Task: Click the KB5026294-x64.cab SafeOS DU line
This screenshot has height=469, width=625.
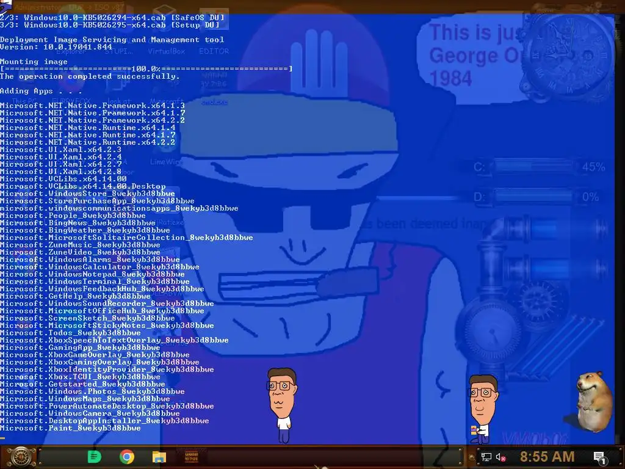Action: click(x=112, y=18)
